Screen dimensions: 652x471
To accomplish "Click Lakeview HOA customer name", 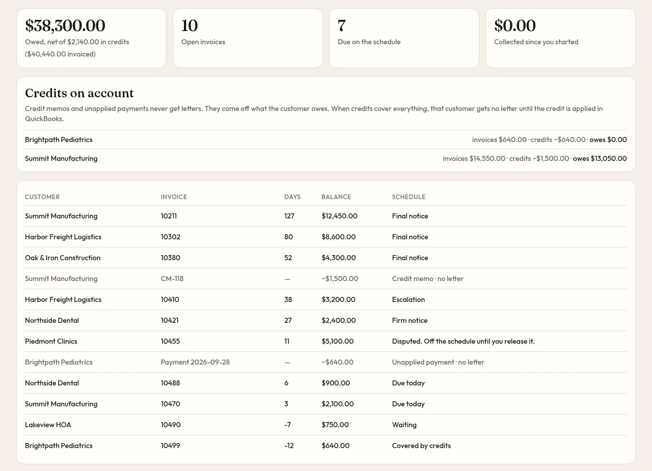I will tap(48, 425).
